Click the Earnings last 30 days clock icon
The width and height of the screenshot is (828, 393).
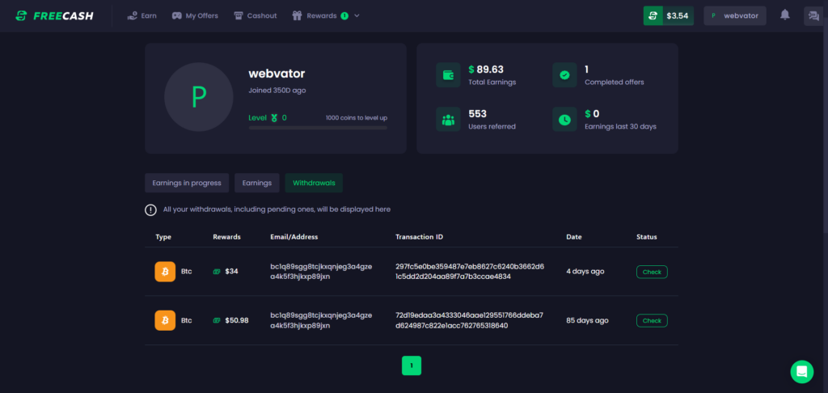point(564,120)
